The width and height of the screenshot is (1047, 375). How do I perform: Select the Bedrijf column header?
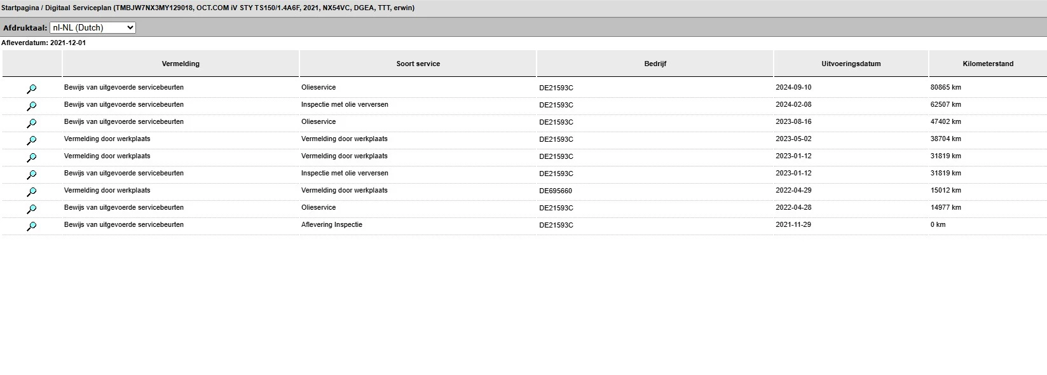(655, 64)
